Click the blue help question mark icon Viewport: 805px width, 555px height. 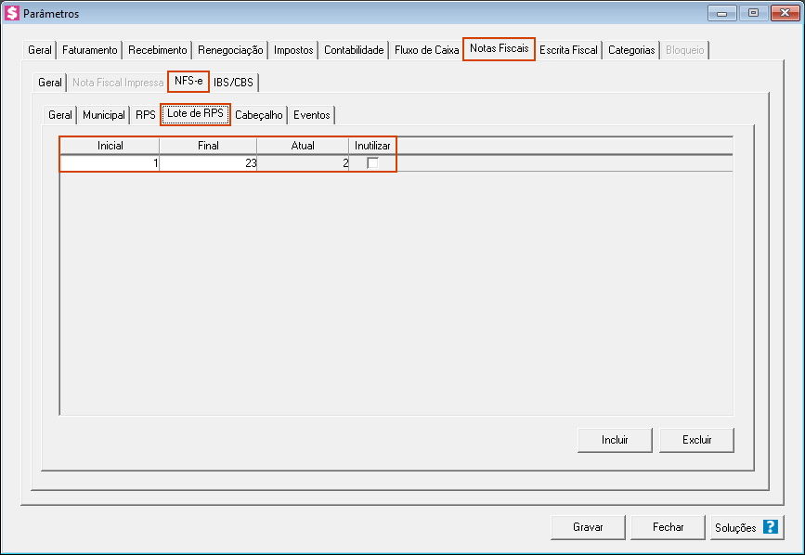[770, 527]
